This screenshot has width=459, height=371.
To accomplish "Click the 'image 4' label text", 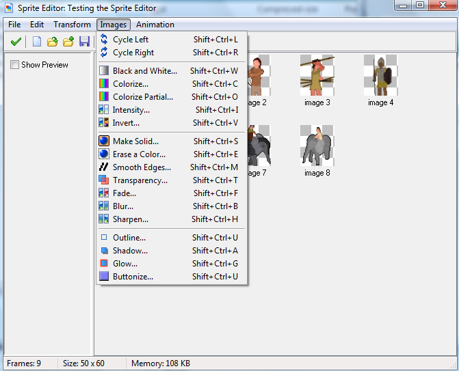I will click(380, 102).
